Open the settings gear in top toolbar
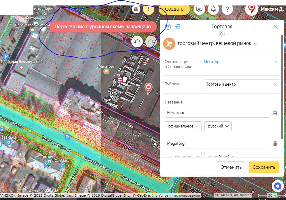The width and height of the screenshot is (286, 200). click(136, 9)
